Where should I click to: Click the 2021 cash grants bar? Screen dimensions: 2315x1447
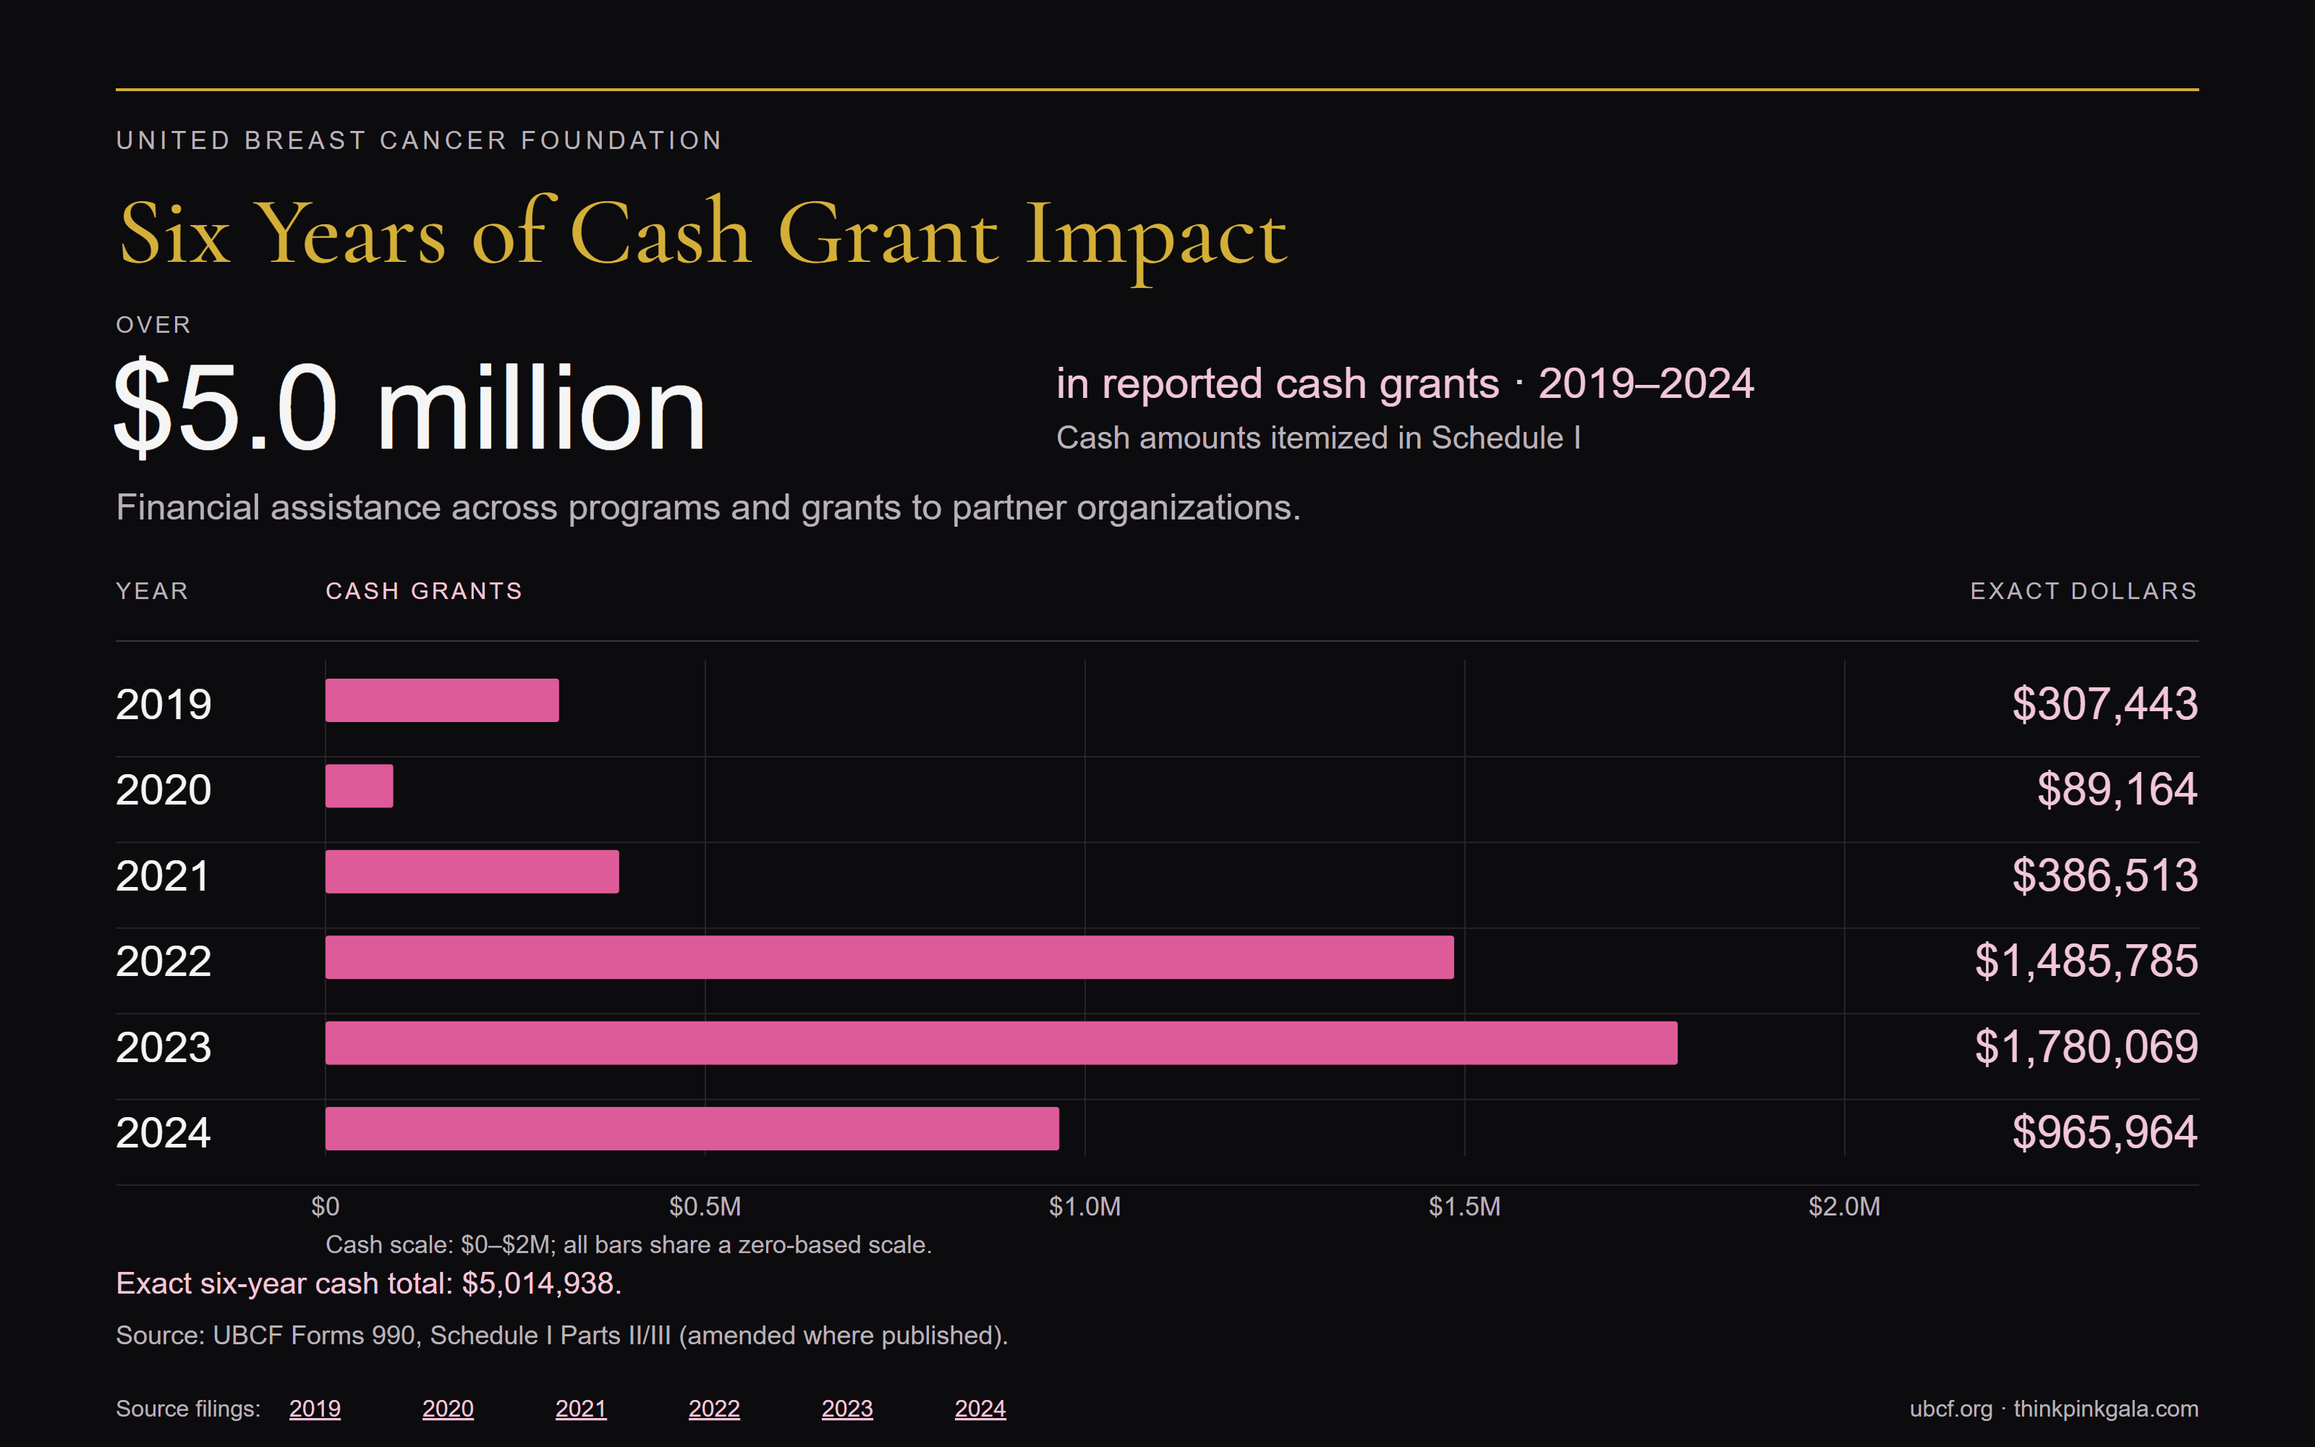(472, 872)
